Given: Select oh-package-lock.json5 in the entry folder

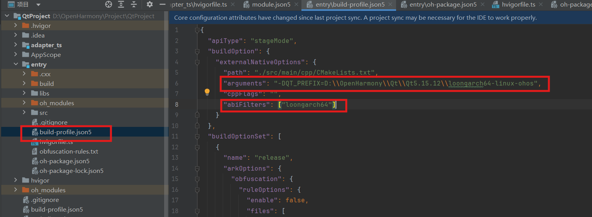Looking at the screenshot, I should coord(71,171).
